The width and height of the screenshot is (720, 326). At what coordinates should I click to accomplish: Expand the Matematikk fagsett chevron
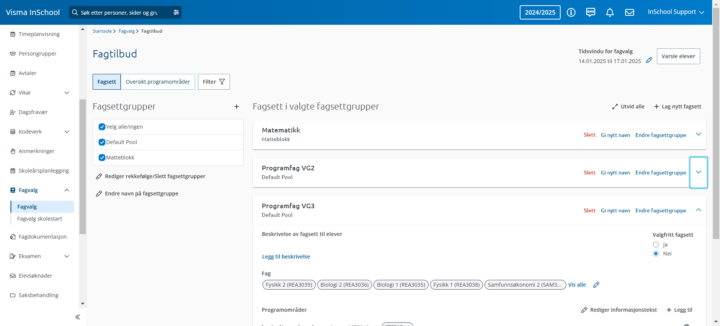click(x=699, y=134)
